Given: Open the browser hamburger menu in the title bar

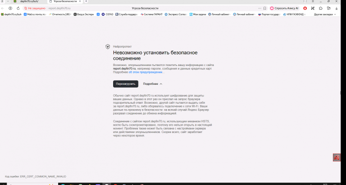Looking at the screenshot, I should [x=313, y=1].
